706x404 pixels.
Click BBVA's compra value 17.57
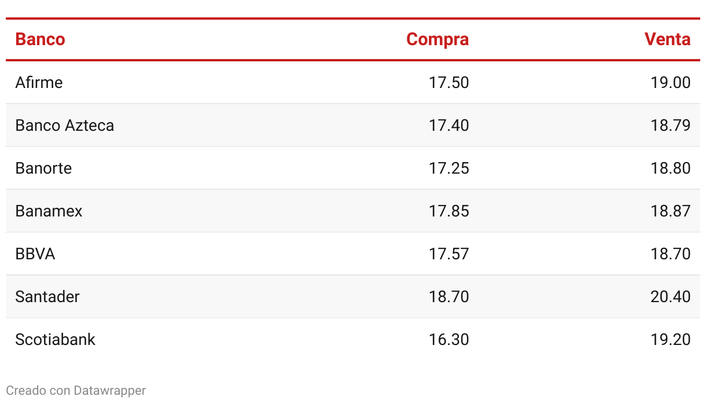(448, 254)
